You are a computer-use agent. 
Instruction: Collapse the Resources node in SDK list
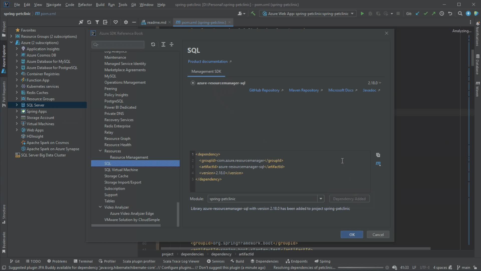pos(100,151)
